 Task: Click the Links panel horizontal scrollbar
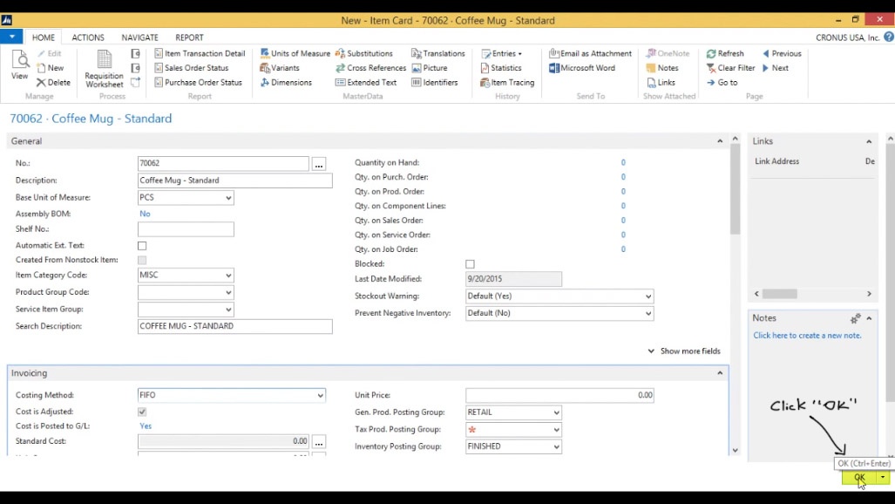(x=779, y=295)
